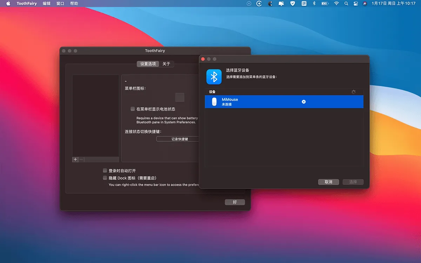Click the battery charging icon
This screenshot has width=421, height=263.
(x=325, y=4)
